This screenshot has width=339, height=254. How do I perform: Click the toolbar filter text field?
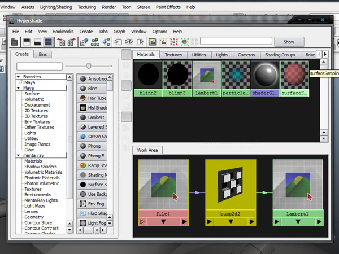(x=236, y=41)
